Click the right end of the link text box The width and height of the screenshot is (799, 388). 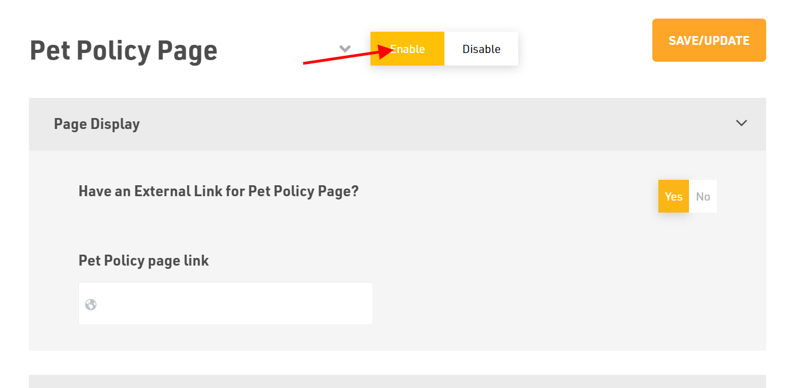(361, 303)
